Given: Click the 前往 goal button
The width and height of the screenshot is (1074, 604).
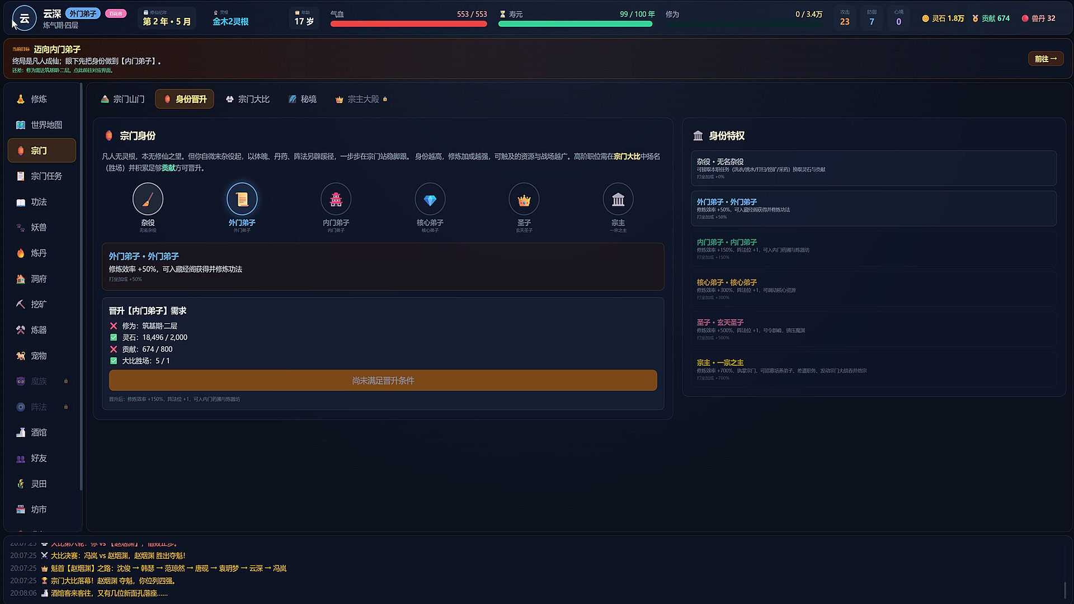Looking at the screenshot, I should coord(1045,59).
